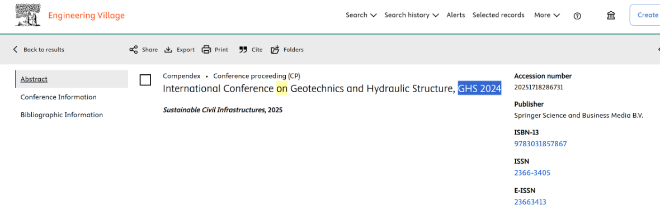Open the Alerts page
Screen dimensions: 660x215
(456, 15)
